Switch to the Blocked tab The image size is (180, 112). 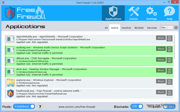click(x=139, y=28)
